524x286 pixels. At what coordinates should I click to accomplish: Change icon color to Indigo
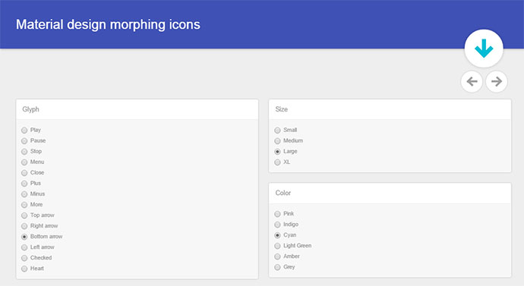pos(277,225)
